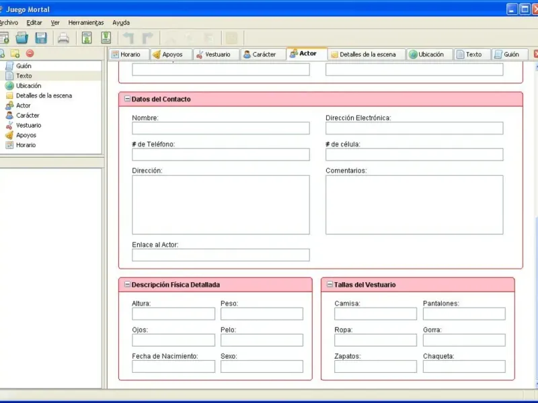This screenshot has height=403, width=538.
Task: Select Vestuario in the sidebar tree
Action: point(28,126)
